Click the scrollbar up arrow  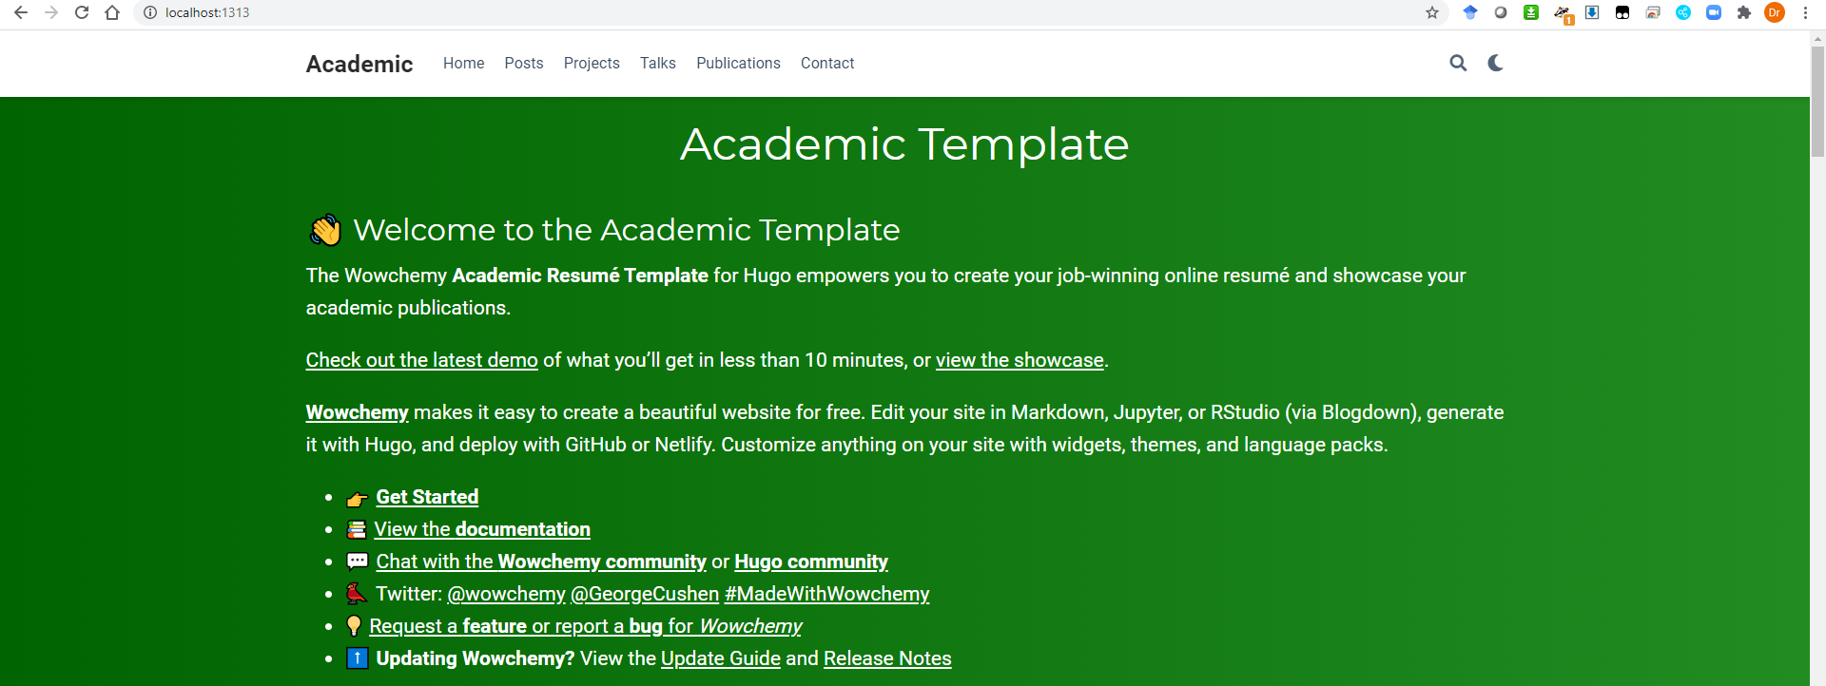click(1817, 39)
